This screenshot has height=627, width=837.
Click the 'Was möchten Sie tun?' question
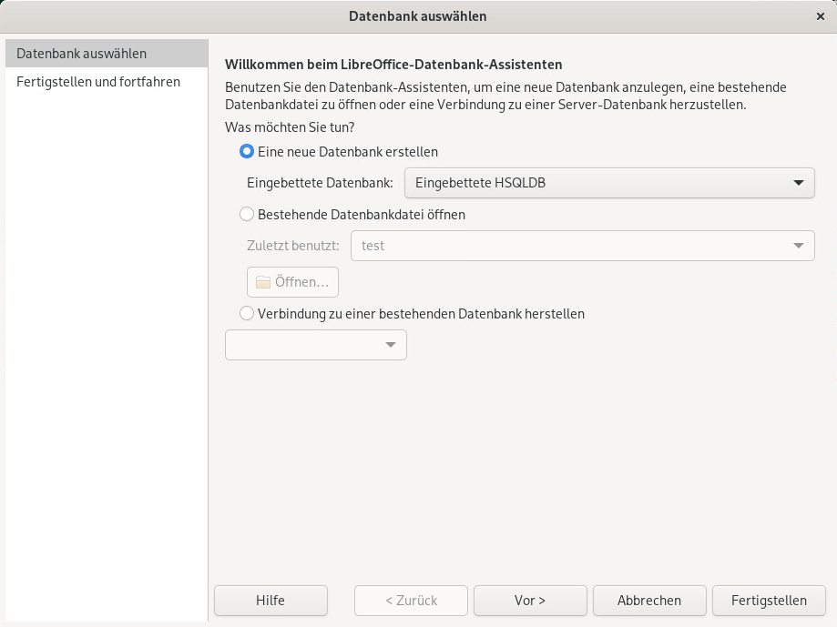290,127
